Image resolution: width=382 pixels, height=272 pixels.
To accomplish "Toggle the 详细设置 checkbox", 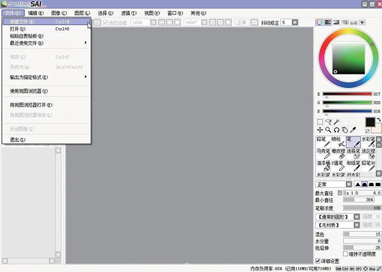I will pyautogui.click(x=318, y=261).
